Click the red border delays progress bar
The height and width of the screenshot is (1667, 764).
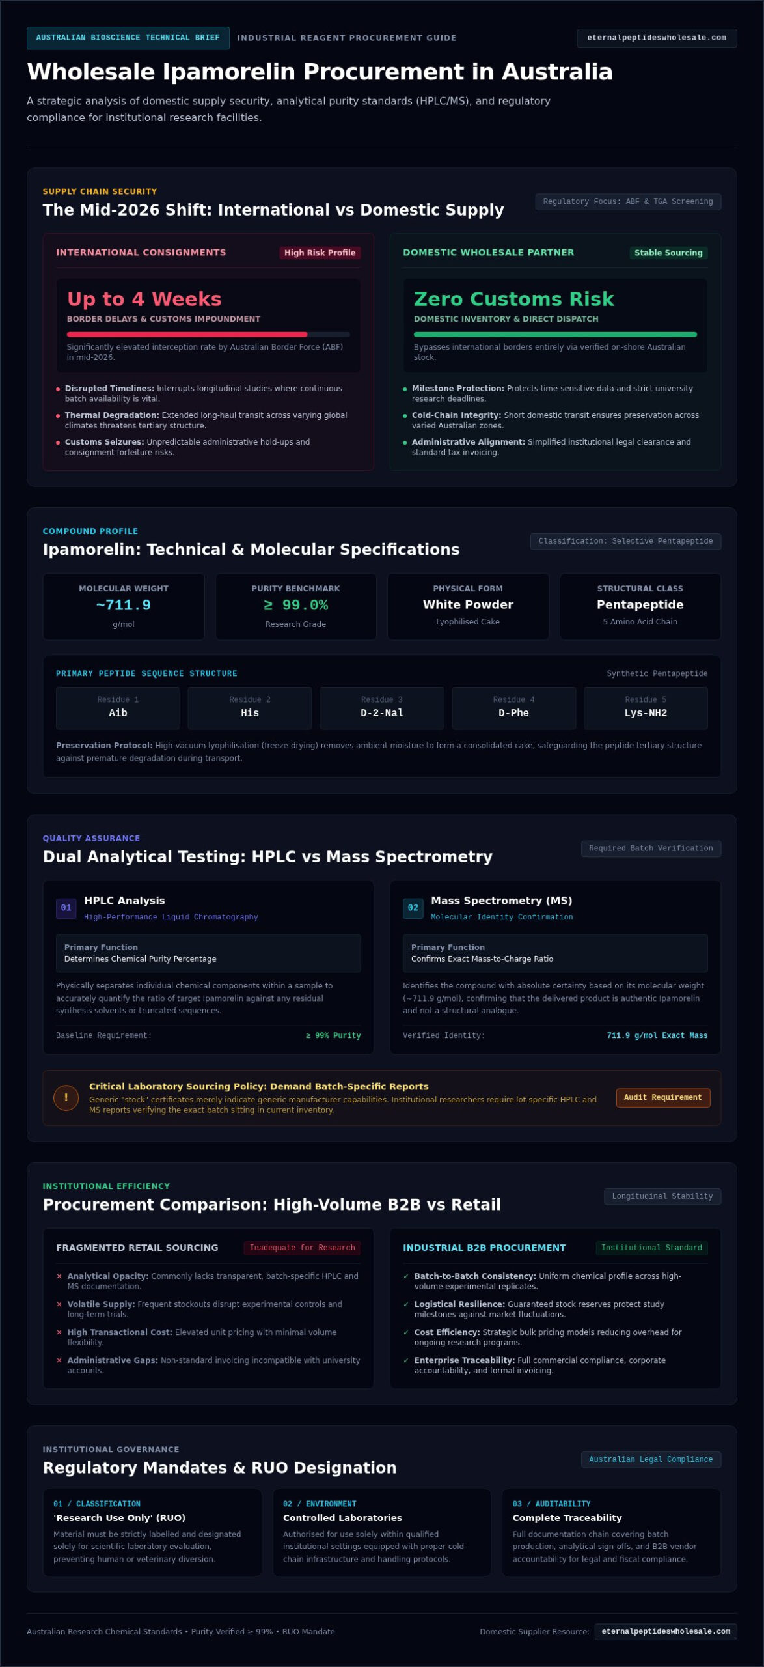click(x=208, y=334)
